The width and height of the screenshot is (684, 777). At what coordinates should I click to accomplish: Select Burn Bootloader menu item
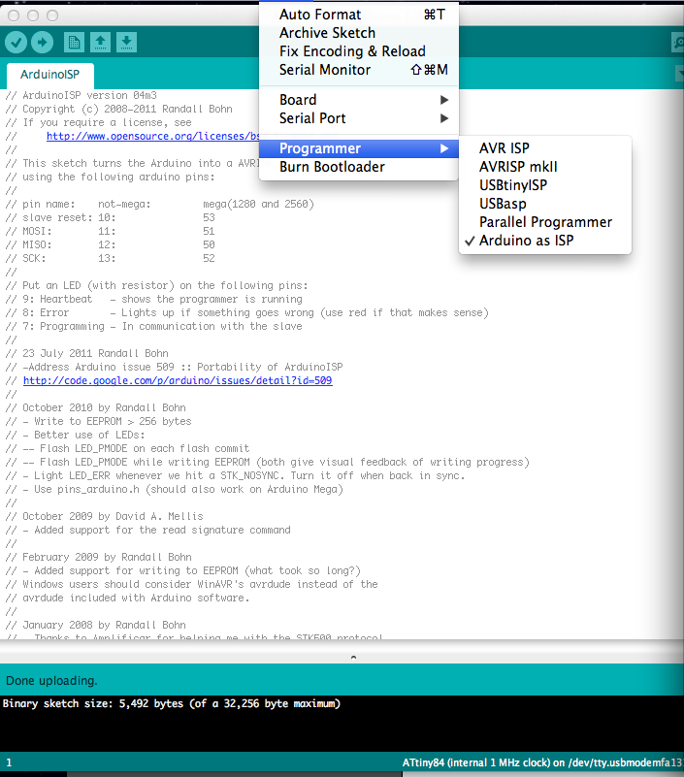coord(359,167)
